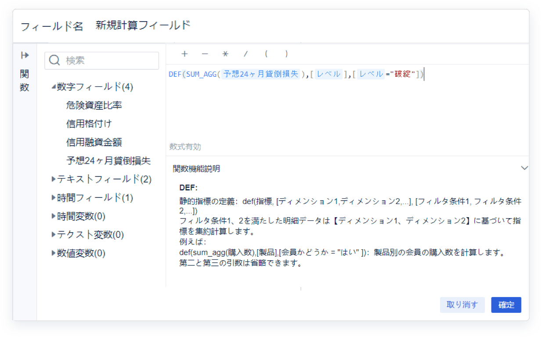Insert a minus operator into the formula
This screenshot has height=337, width=542.
205,54
